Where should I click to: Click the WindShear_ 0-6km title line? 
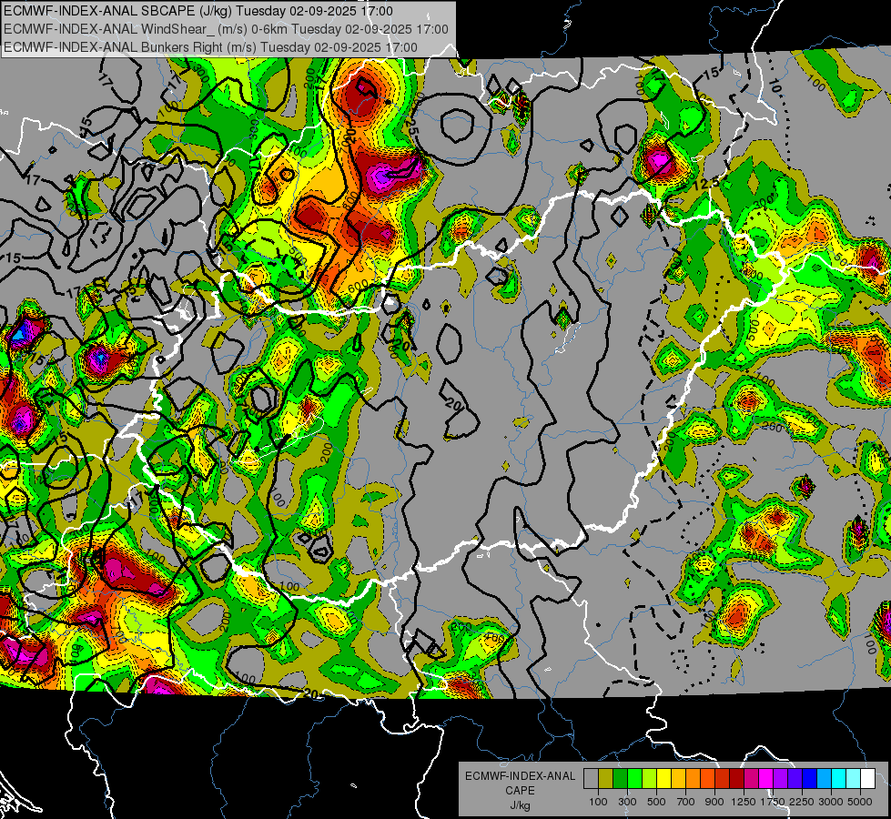[x=226, y=29]
